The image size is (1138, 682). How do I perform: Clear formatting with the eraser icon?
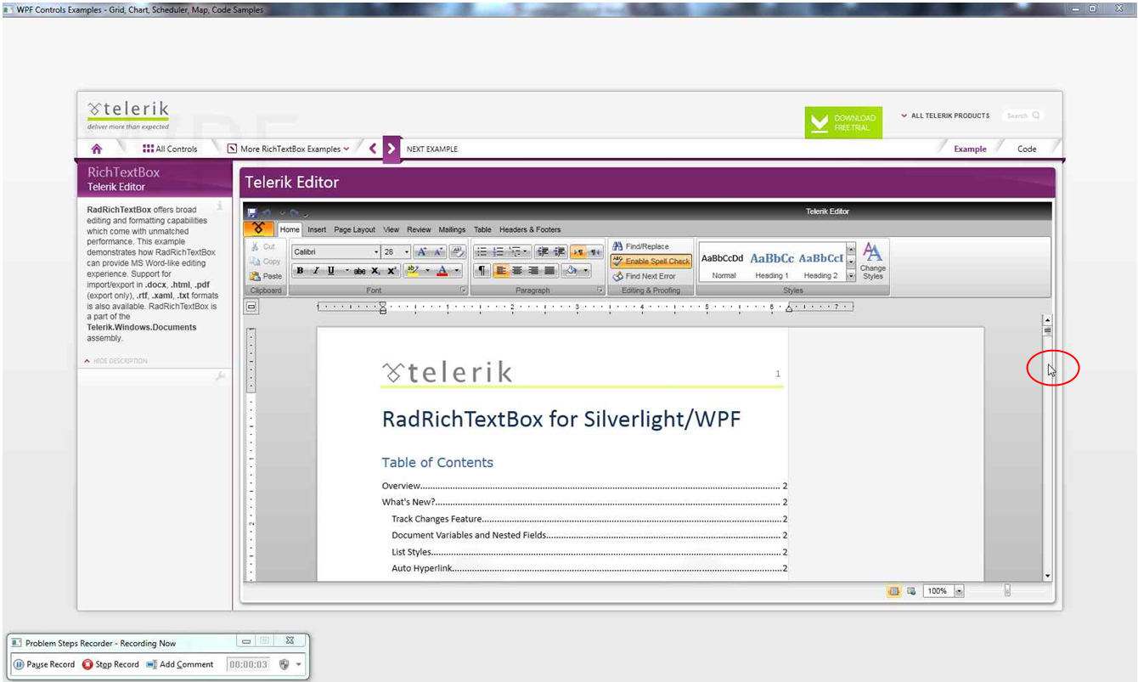457,252
